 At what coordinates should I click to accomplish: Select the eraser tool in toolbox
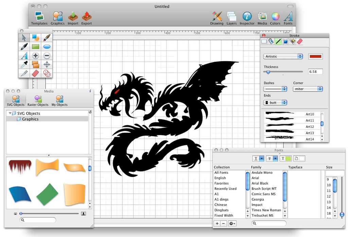click(x=35, y=73)
